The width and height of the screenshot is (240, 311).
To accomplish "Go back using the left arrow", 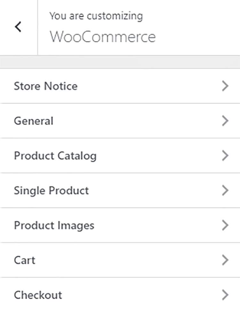I will click(x=18, y=27).
